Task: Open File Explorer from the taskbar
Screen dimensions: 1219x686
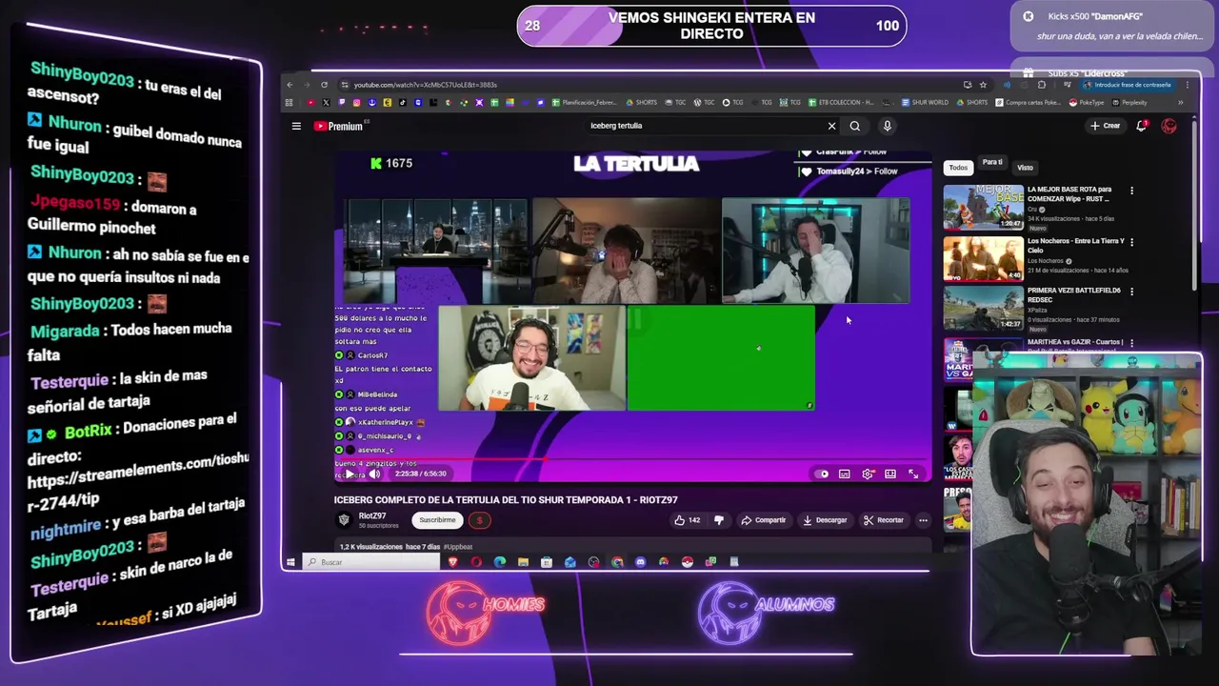Action: click(523, 562)
